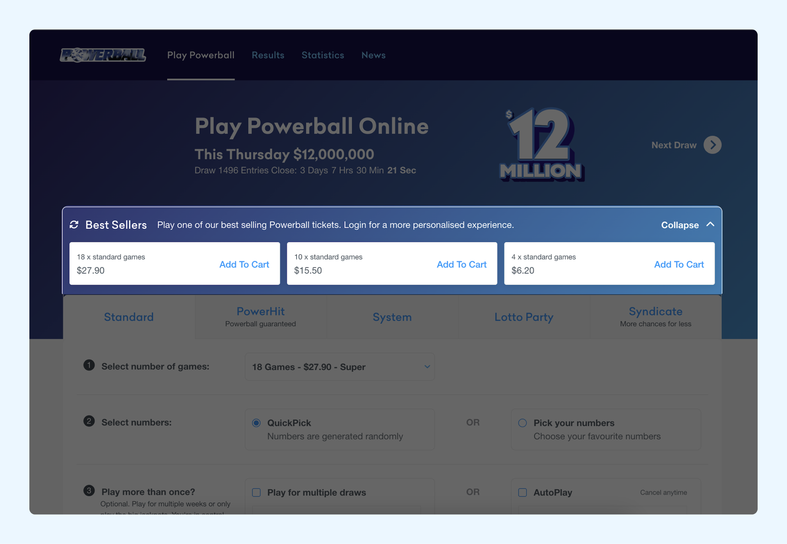The height and width of the screenshot is (544, 787).
Task: Click the Next Draw text link
Action: [674, 145]
